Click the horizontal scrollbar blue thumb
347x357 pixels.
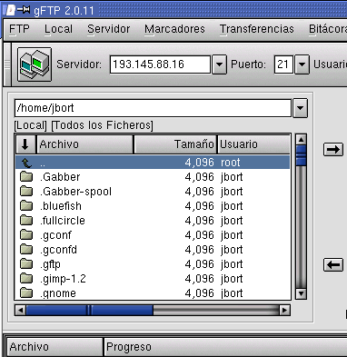pos(90,310)
